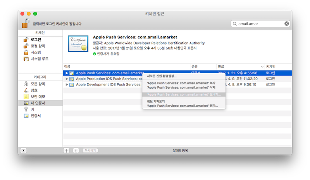Click the yellow minimize window button
Viewport: 310px width, 180px height.
point(29,14)
